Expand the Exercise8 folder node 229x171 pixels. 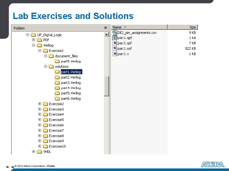tap(39, 136)
